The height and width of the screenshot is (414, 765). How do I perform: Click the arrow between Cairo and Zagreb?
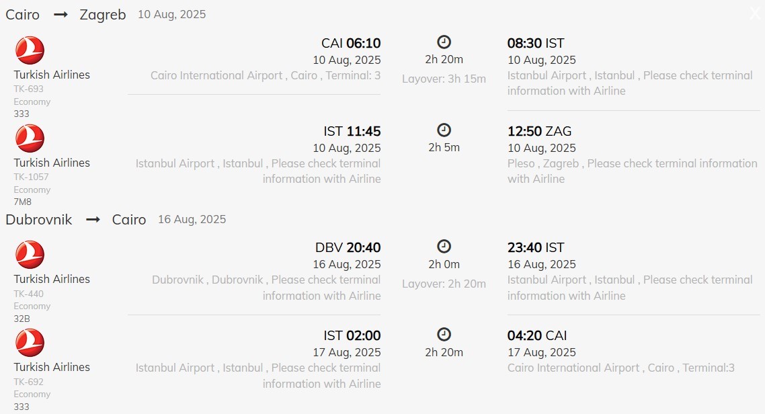click(61, 15)
